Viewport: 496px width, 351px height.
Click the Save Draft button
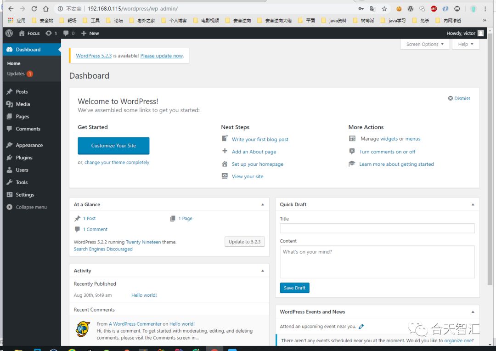tap(294, 288)
